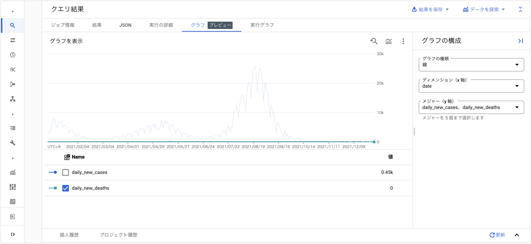Image resolution: width=531 pixels, height=244 pixels.
Task: Open Data Transfers from the sidebar
Action: 12,40
